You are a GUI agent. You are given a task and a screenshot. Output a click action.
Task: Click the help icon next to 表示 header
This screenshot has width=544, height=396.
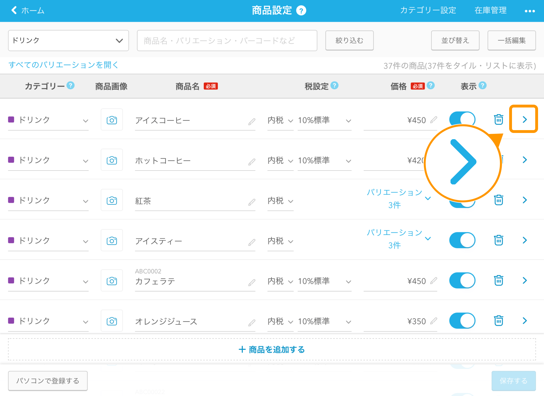483,85
